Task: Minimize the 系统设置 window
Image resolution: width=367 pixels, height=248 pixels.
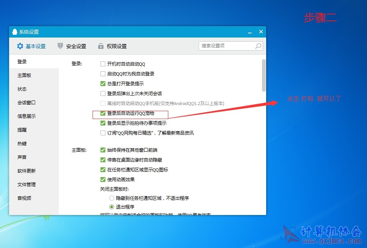Action: [x=250, y=32]
